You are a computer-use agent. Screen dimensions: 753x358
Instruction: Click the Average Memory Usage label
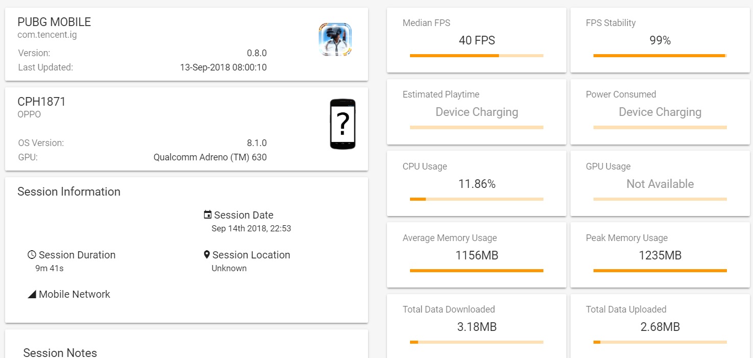coord(450,238)
